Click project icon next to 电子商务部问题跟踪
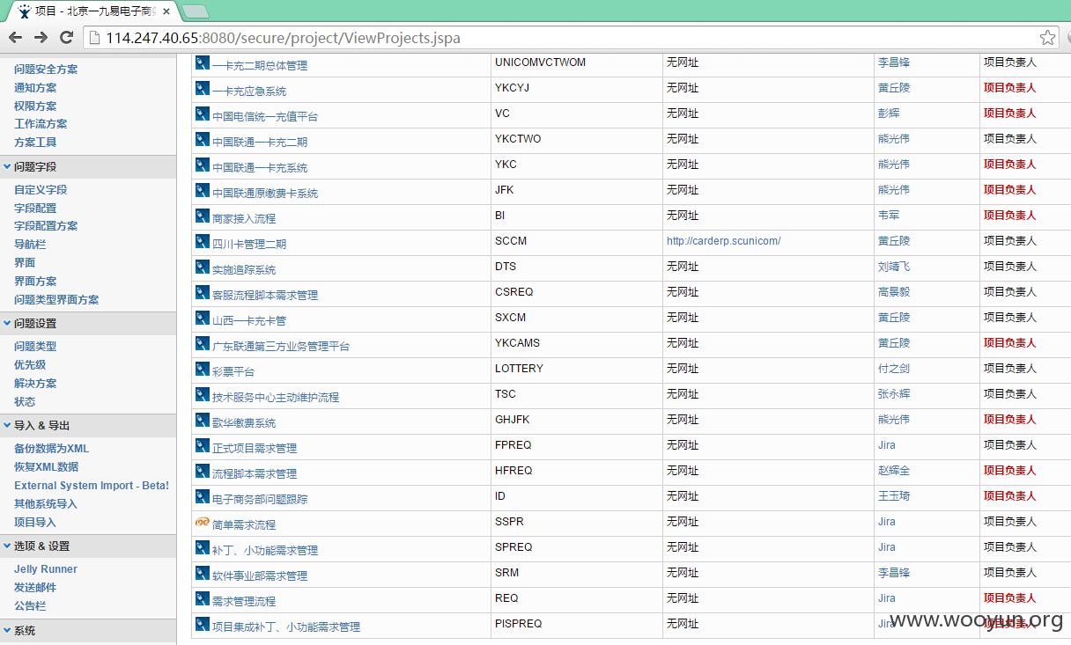This screenshot has height=645, width=1071. [202, 497]
